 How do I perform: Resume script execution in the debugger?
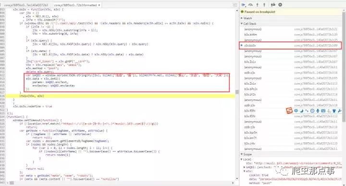pyautogui.click(x=244, y=5)
